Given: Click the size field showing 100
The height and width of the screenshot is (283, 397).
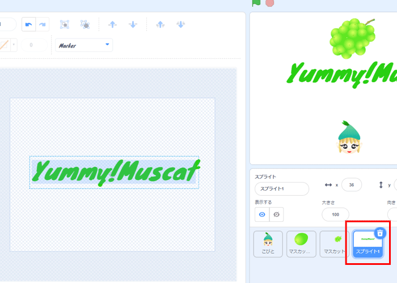Looking at the screenshot, I should click(x=335, y=215).
